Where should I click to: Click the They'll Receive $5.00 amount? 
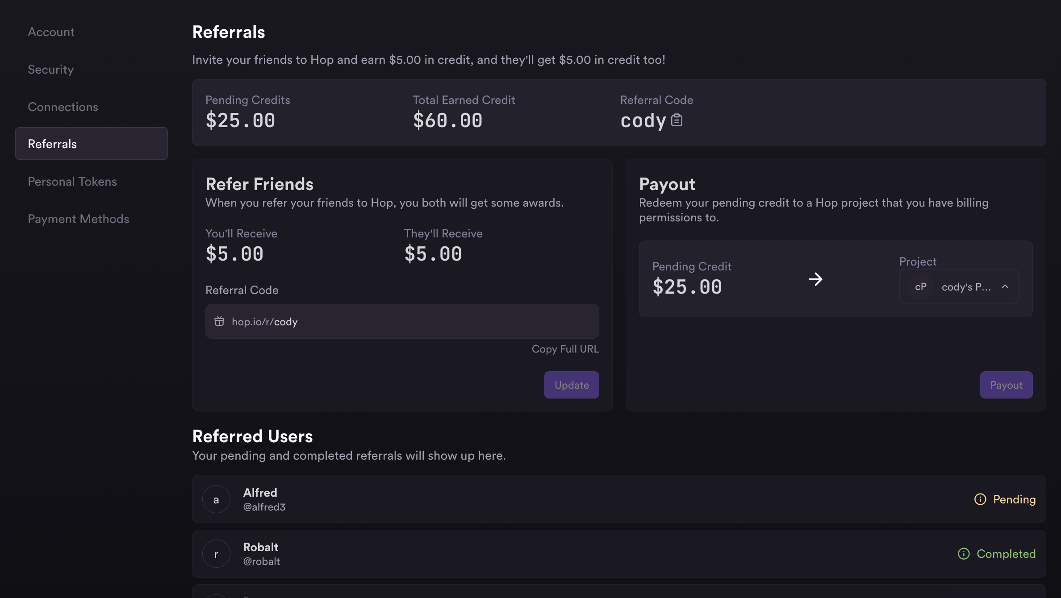[x=433, y=254]
